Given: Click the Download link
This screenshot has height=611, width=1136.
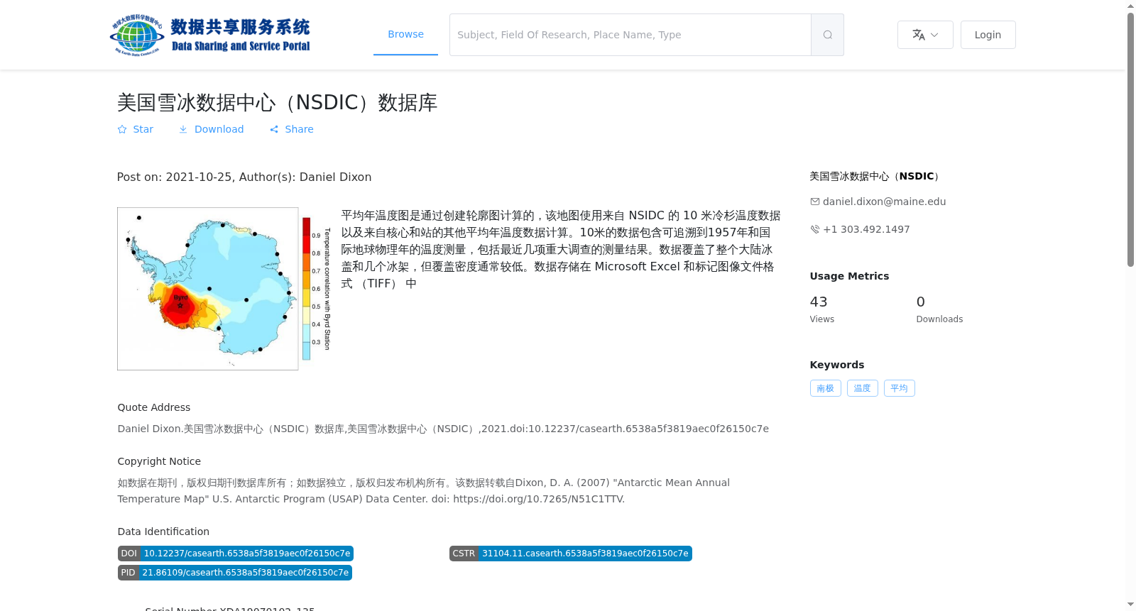Looking at the screenshot, I should 211,129.
